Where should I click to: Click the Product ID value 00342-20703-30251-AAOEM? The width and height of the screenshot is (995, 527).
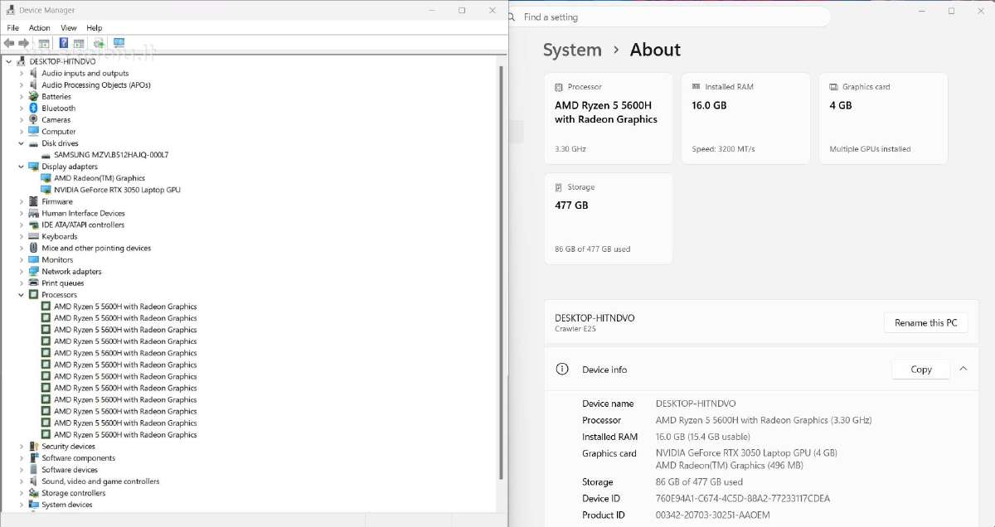tap(712, 515)
